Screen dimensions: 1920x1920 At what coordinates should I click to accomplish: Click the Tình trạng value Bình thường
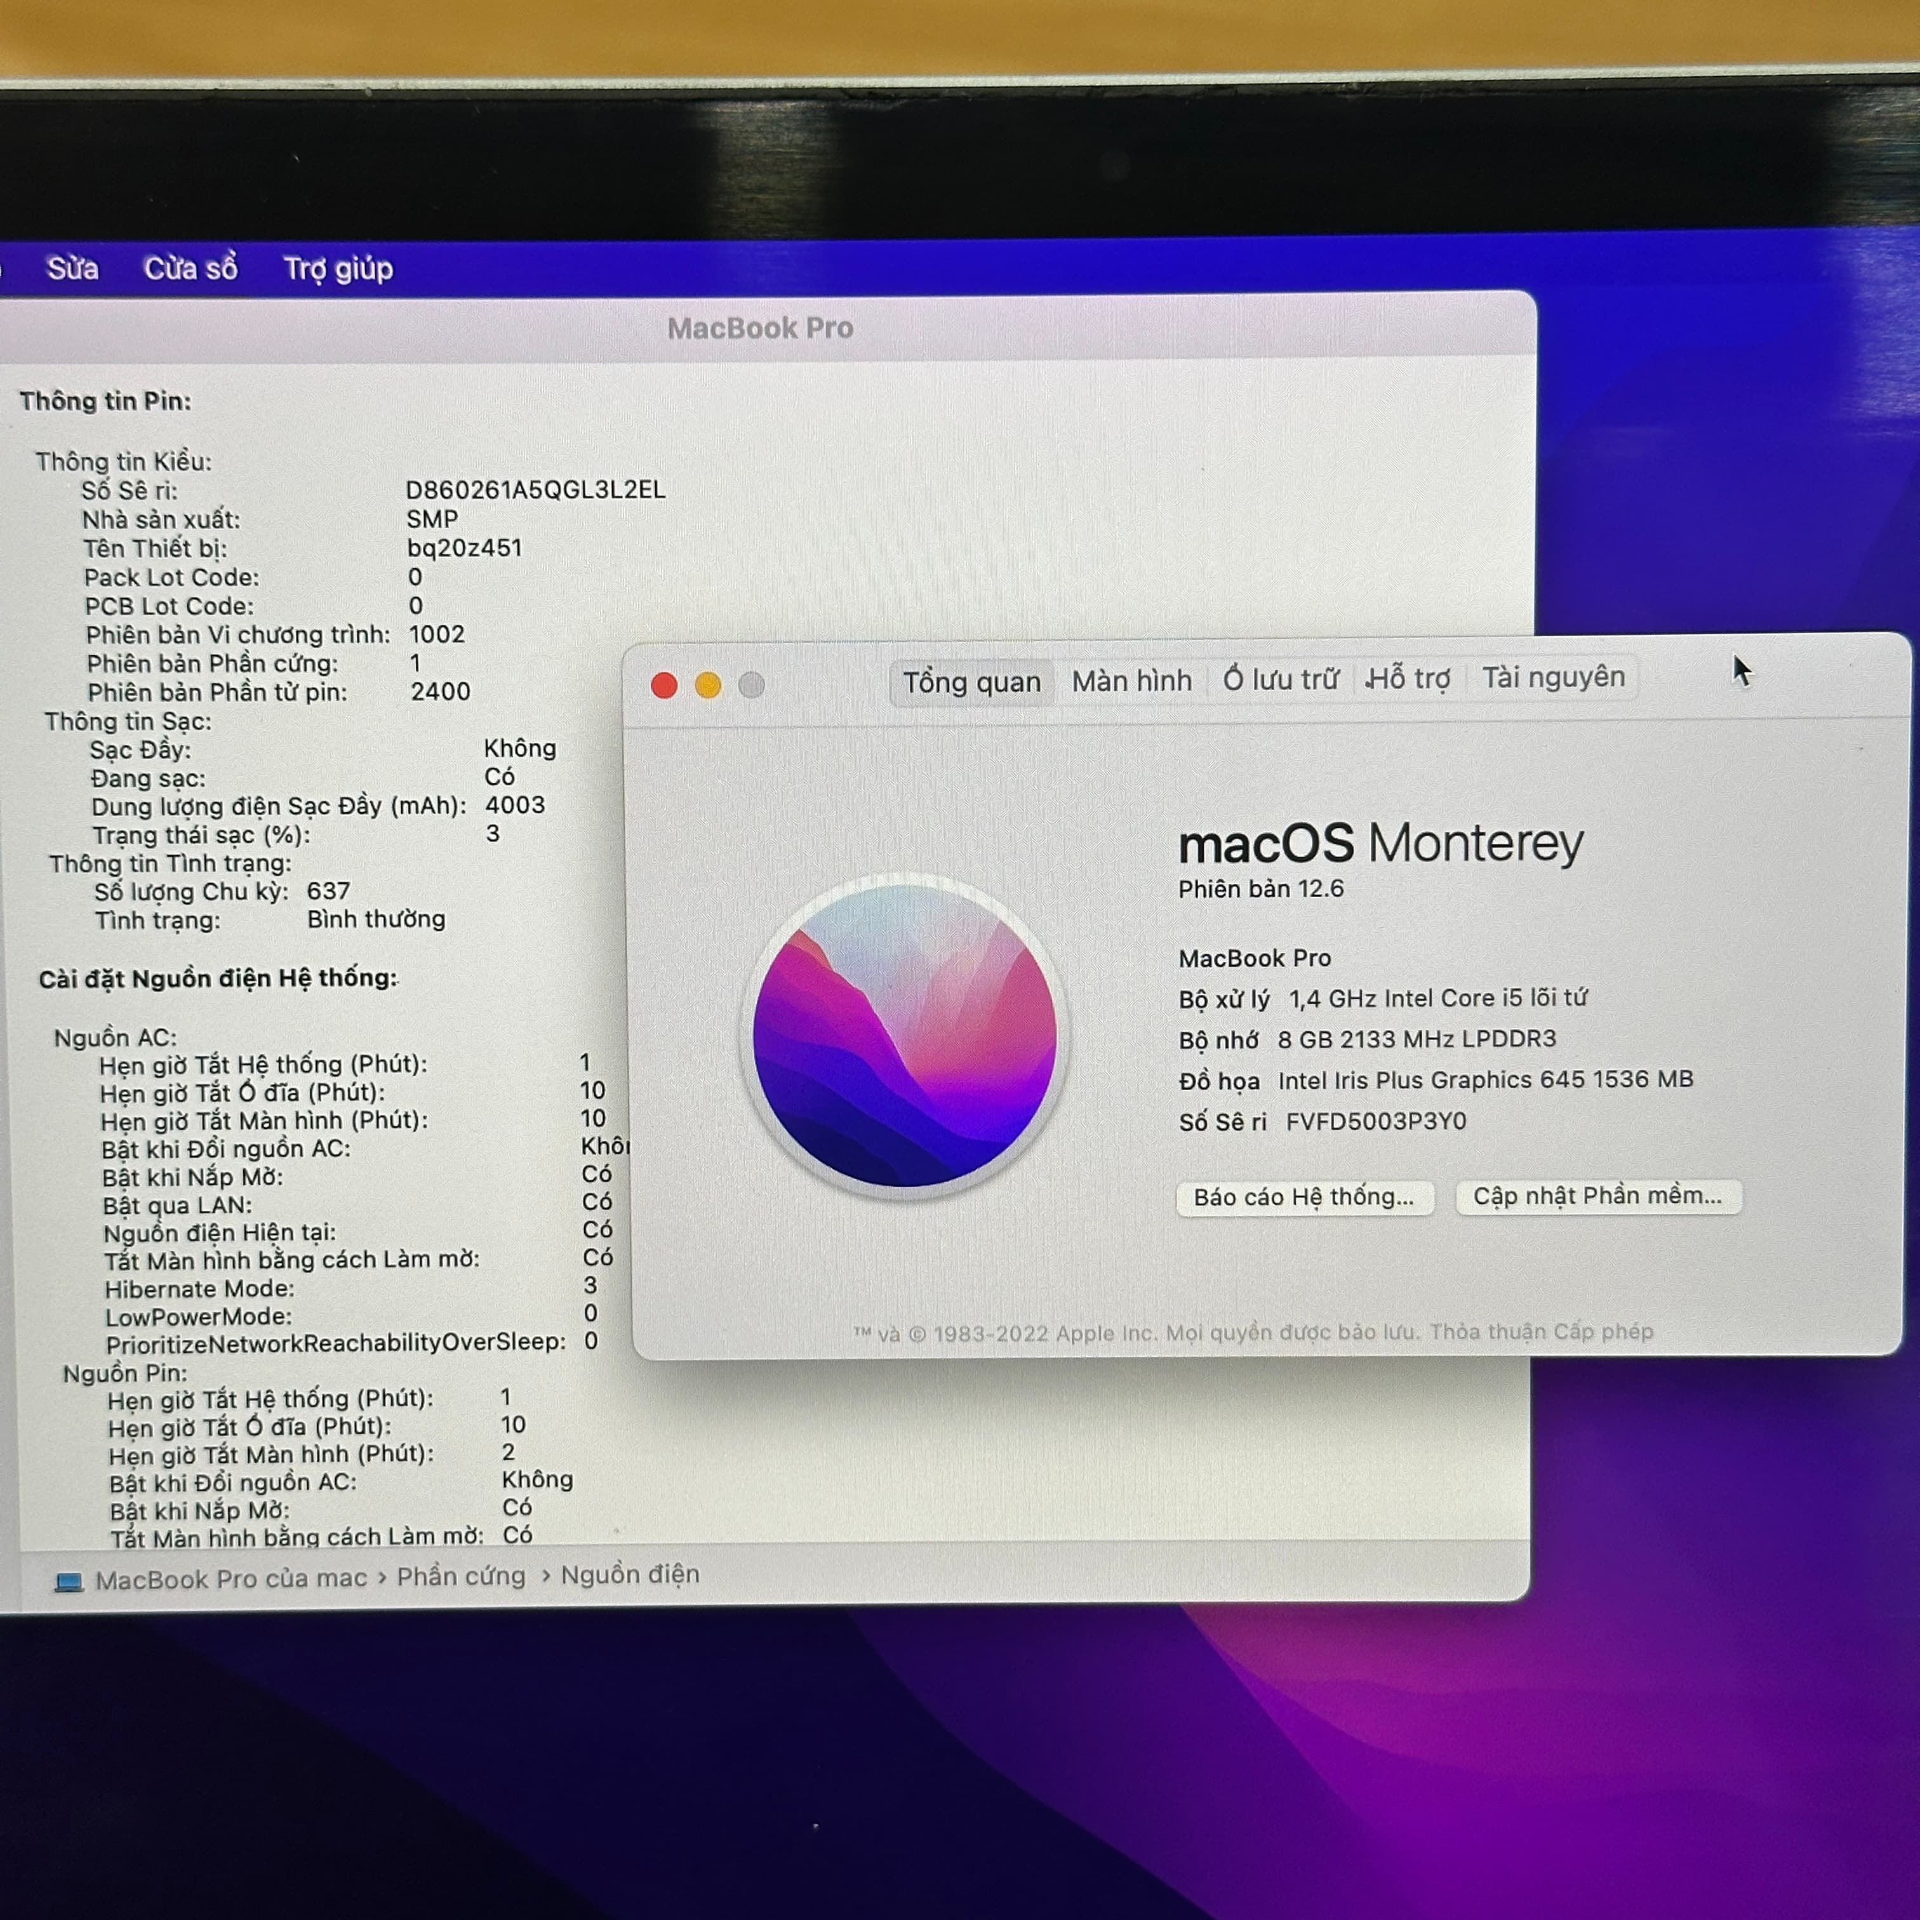click(376, 918)
